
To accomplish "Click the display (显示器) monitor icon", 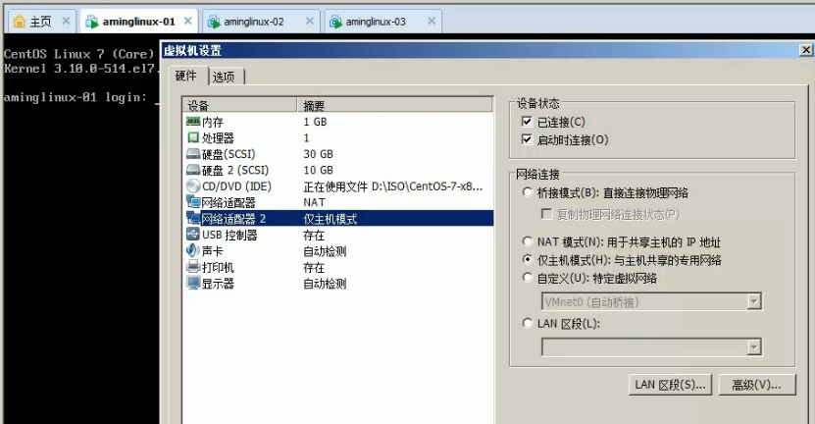I will 193,283.
